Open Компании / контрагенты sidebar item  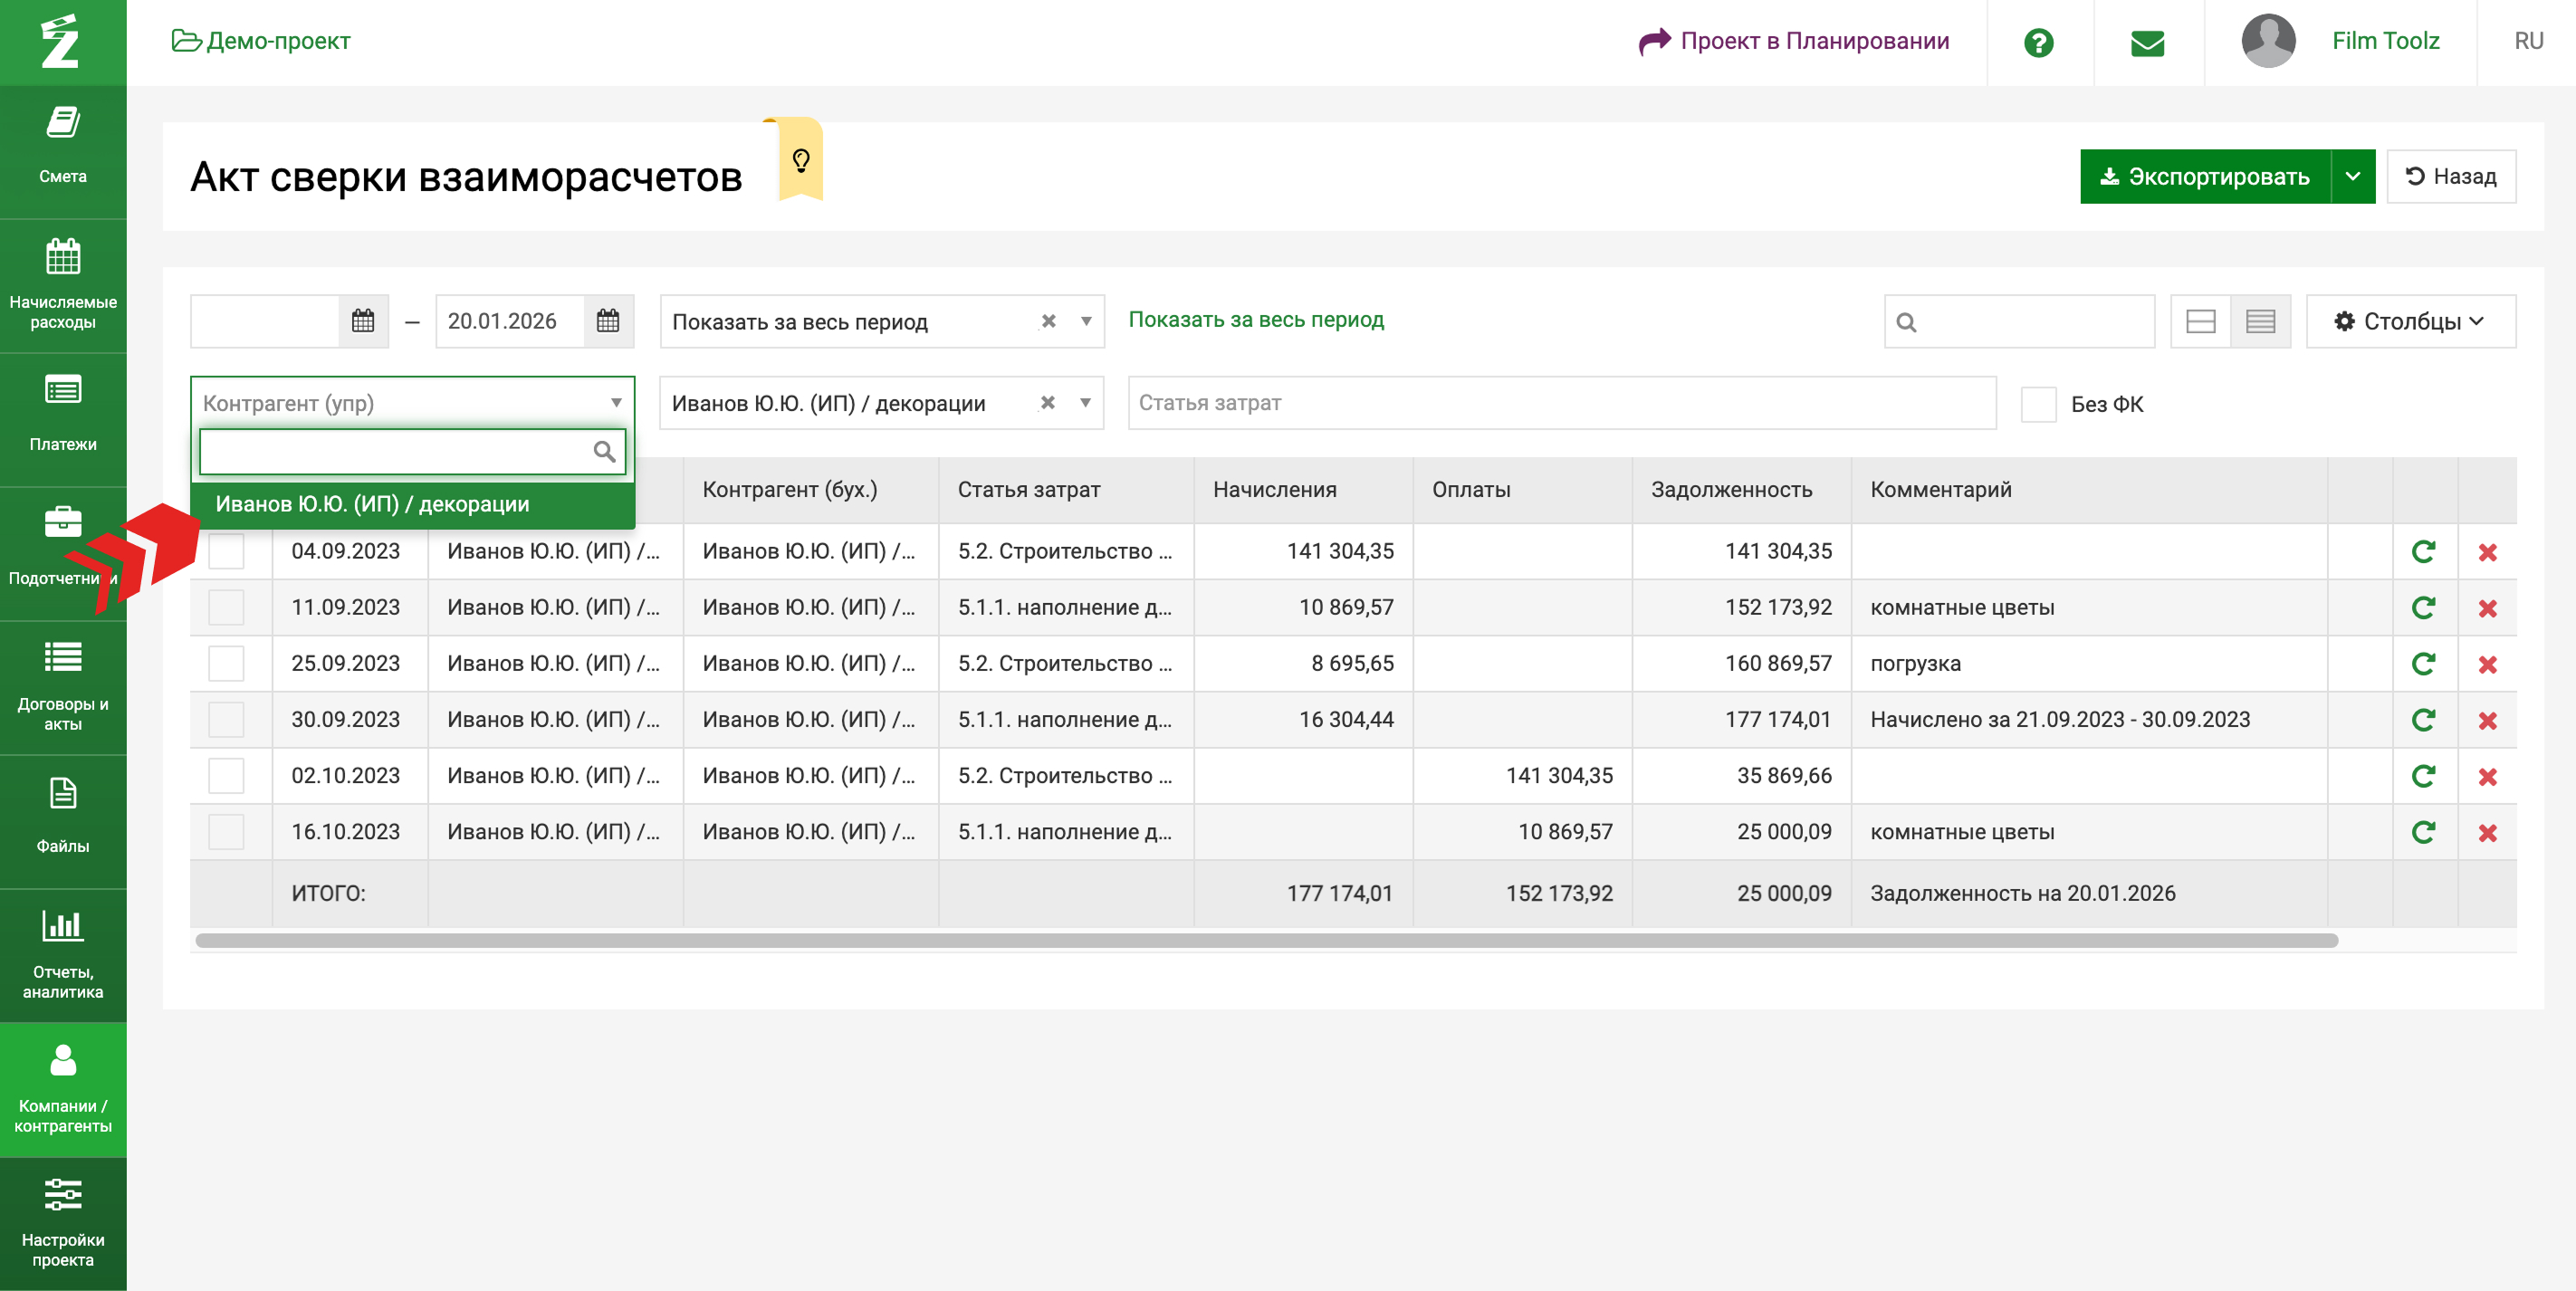click(x=62, y=1088)
